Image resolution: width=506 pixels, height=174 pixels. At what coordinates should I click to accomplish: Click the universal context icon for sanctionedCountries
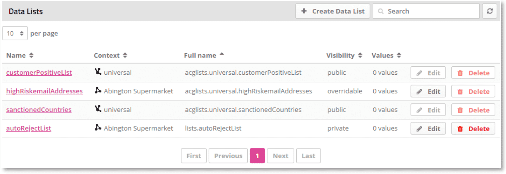click(x=98, y=109)
